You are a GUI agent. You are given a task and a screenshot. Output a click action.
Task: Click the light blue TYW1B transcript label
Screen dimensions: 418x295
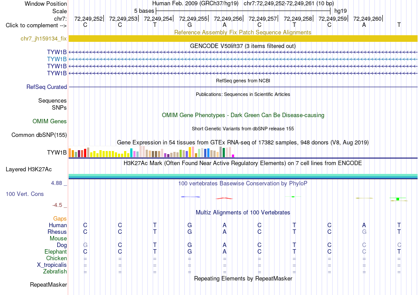click(57, 59)
